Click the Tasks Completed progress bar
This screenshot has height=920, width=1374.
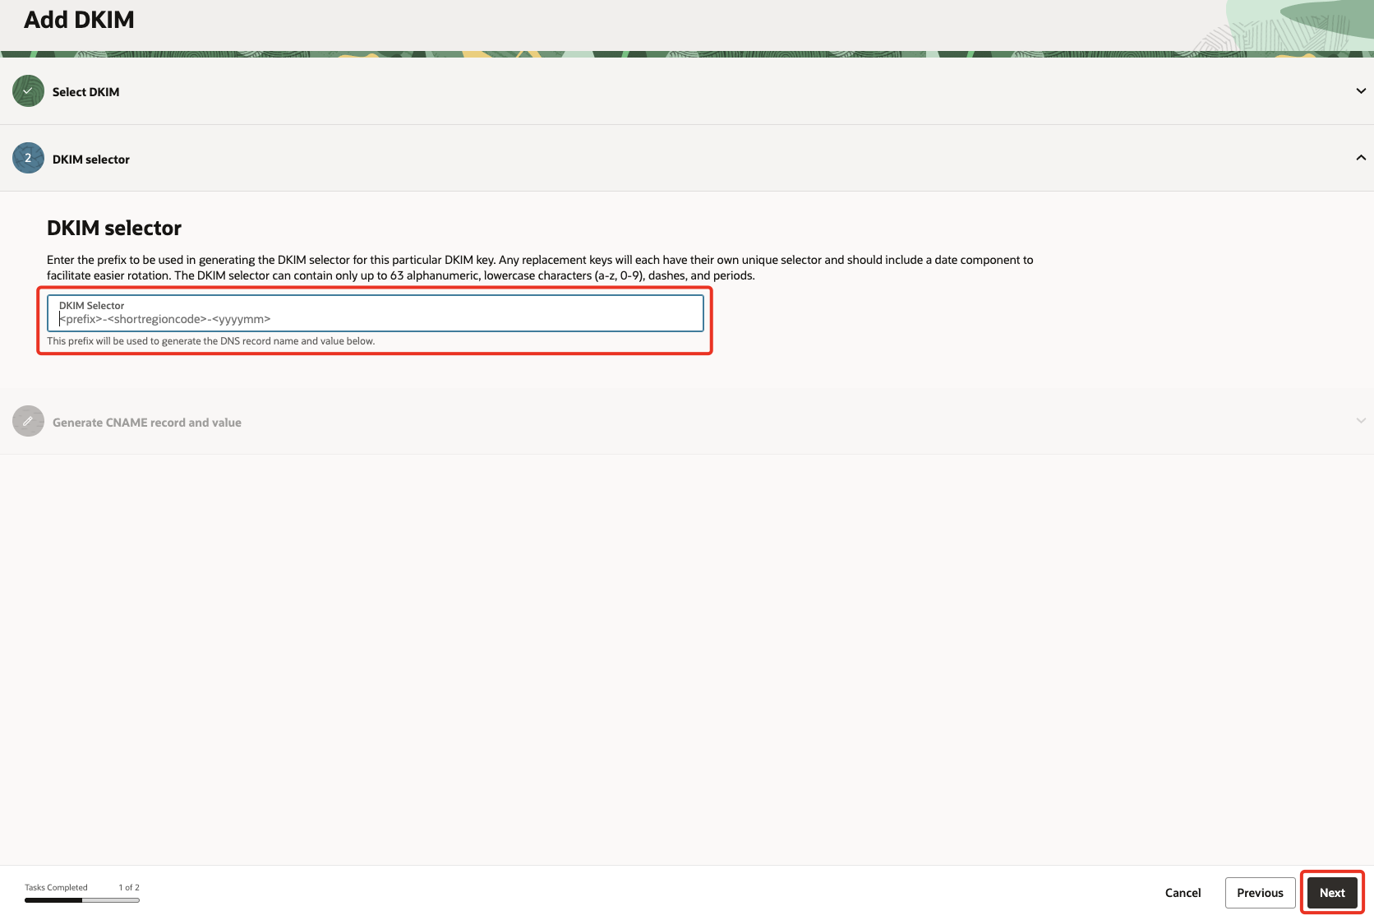[x=81, y=899]
